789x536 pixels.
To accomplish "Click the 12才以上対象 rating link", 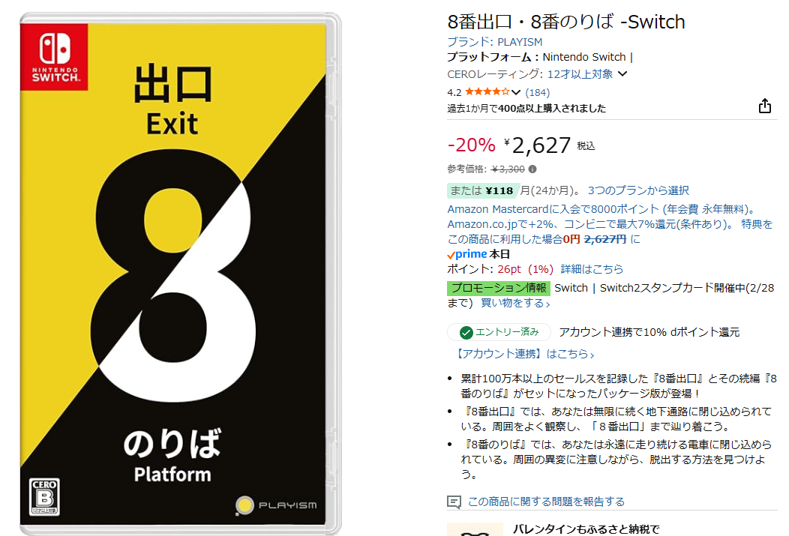I will click(580, 74).
